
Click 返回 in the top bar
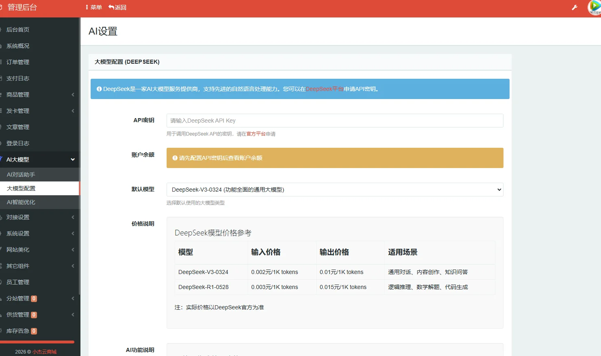(117, 7)
